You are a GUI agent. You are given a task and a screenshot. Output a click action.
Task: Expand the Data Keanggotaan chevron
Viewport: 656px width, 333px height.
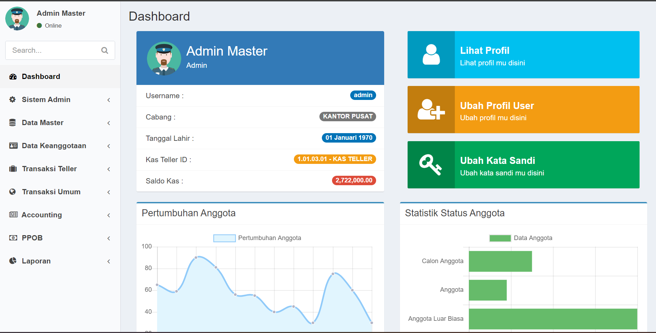click(109, 146)
